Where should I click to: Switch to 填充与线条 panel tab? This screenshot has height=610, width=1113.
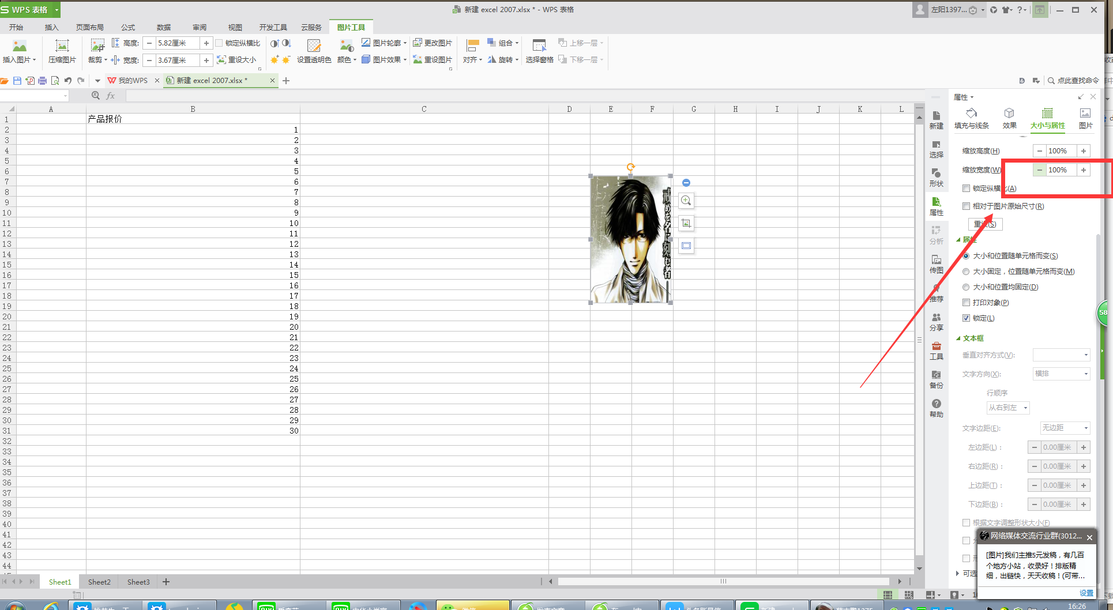(971, 119)
